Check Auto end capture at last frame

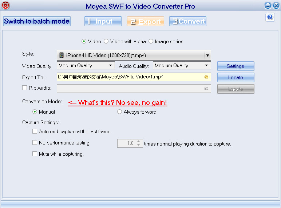(x=35, y=131)
